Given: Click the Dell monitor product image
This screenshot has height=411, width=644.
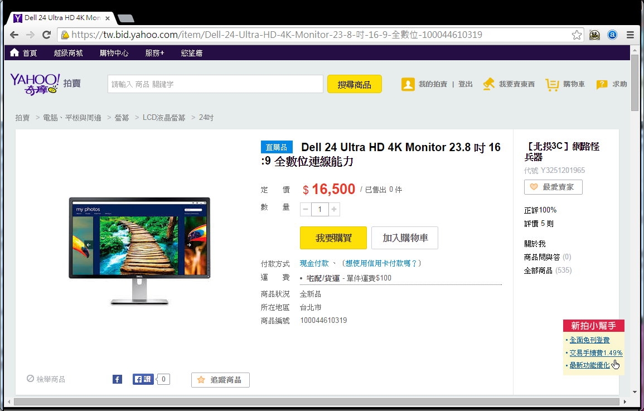Looking at the screenshot, I should pyautogui.click(x=139, y=251).
